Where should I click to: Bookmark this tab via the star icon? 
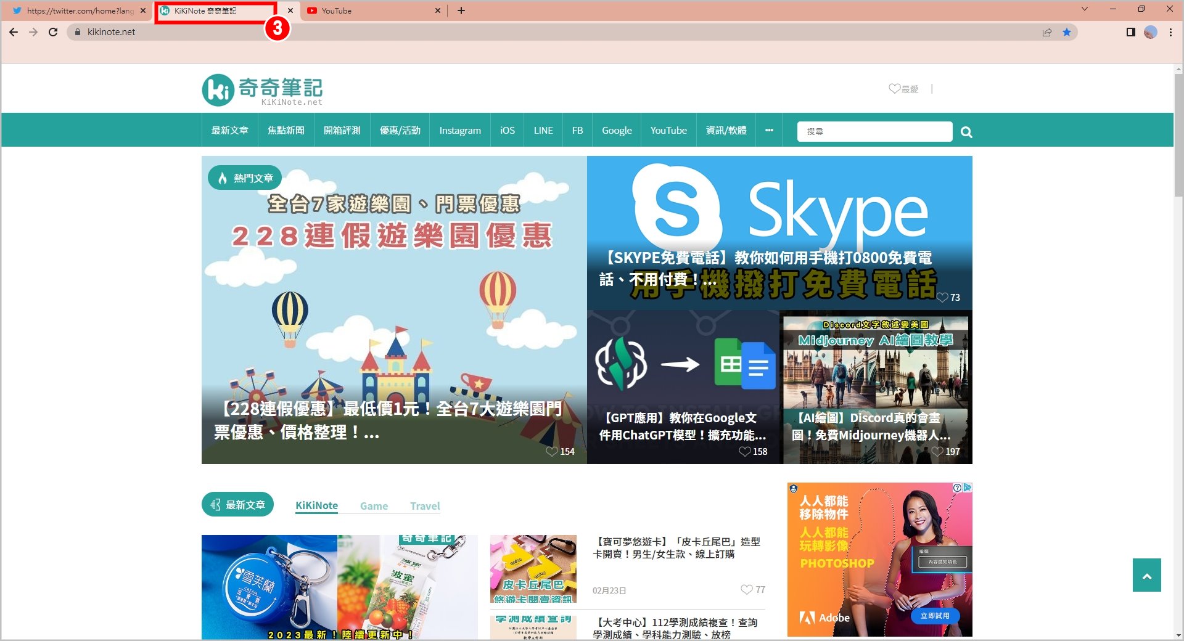point(1067,32)
